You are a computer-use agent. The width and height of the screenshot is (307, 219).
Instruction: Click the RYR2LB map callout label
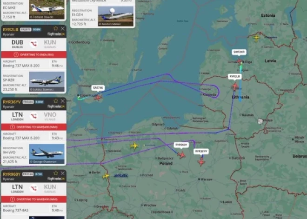[235, 76]
